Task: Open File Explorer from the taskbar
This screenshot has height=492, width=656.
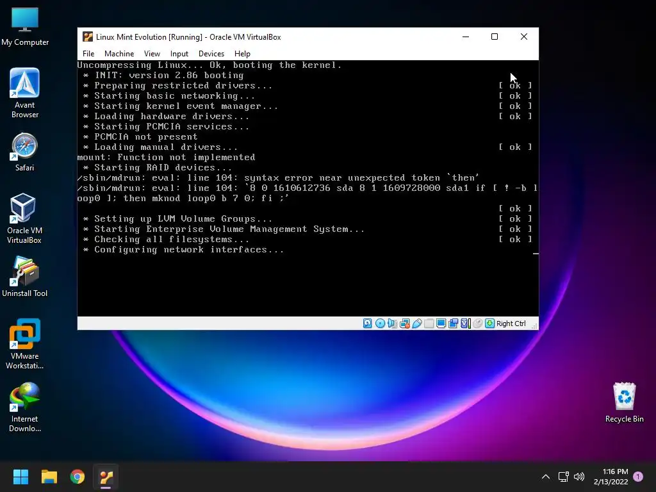Action: click(49, 477)
